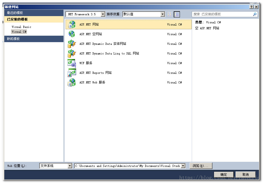Select the ASP.NET 空网站 row text
The width and height of the screenshot is (263, 183).
91,34
